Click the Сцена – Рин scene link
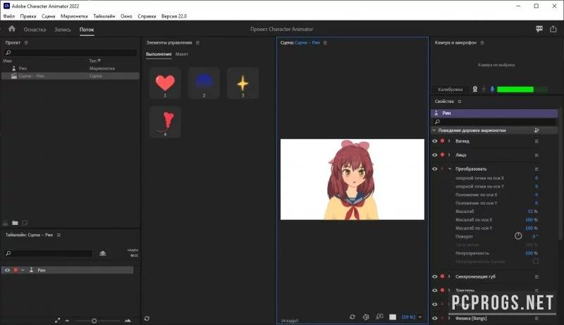Screen dimensions: 564x325 pyautogui.click(x=307, y=42)
